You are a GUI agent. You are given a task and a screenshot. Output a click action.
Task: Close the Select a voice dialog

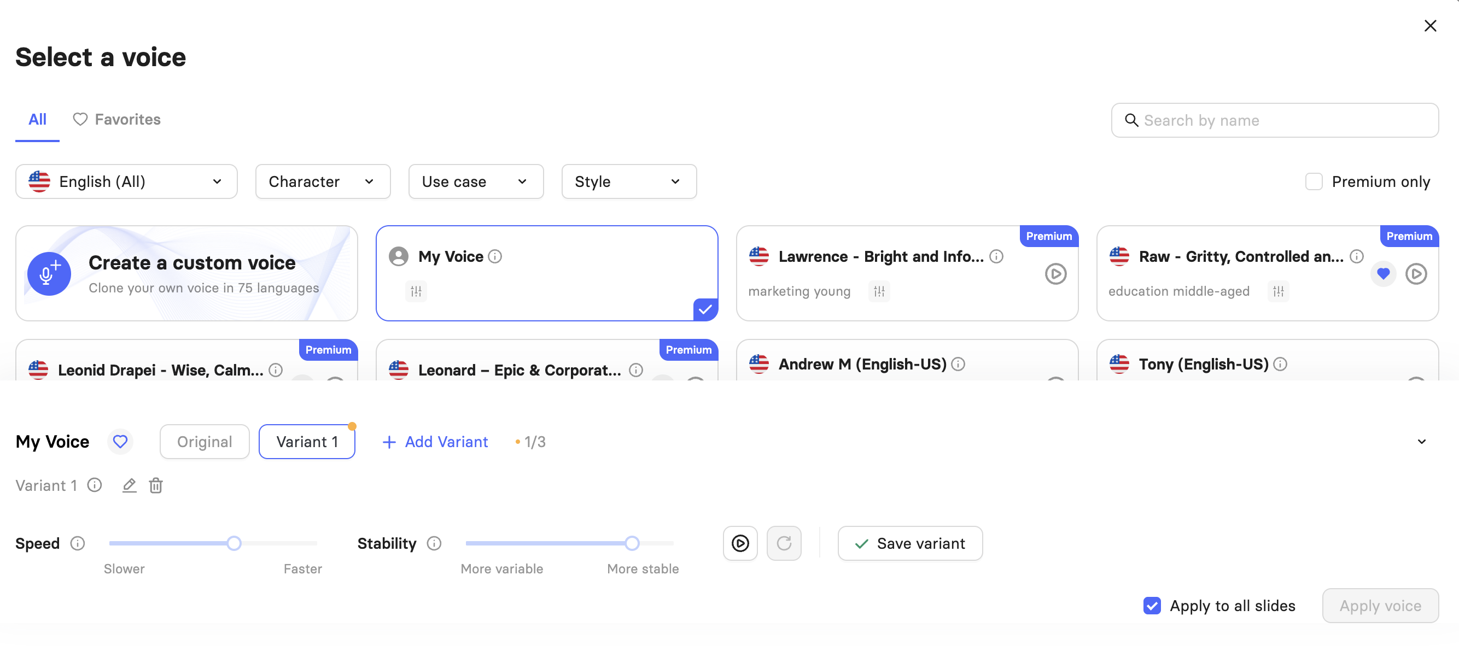point(1429,26)
